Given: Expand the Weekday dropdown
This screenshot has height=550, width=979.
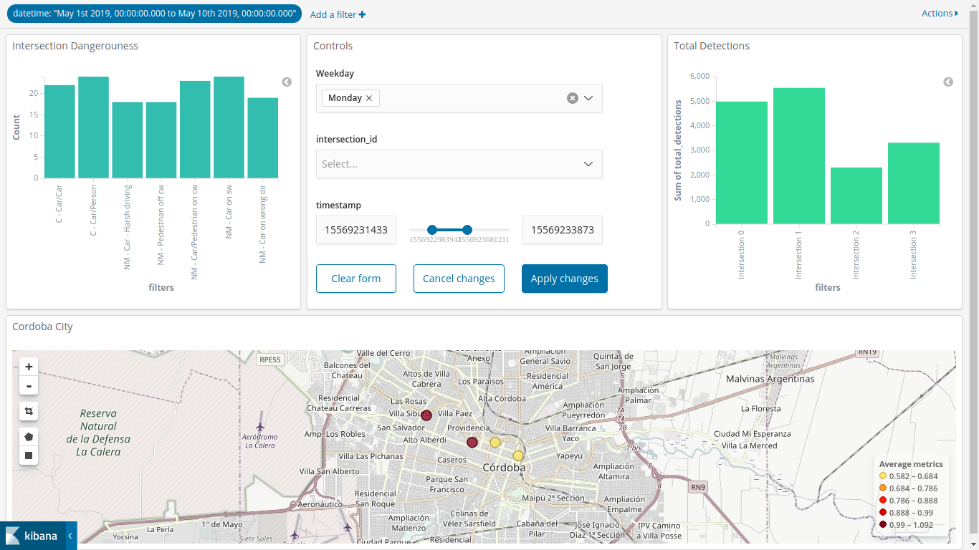Looking at the screenshot, I should pyautogui.click(x=588, y=98).
